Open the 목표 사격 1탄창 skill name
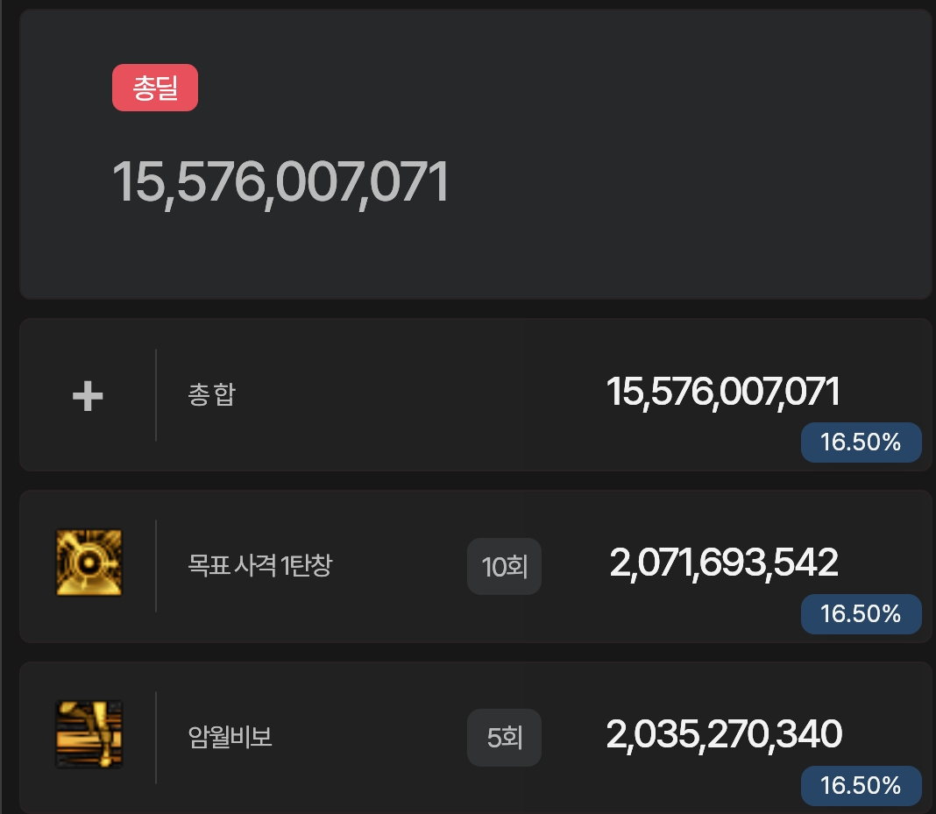Image resolution: width=936 pixels, height=814 pixels. 259,565
